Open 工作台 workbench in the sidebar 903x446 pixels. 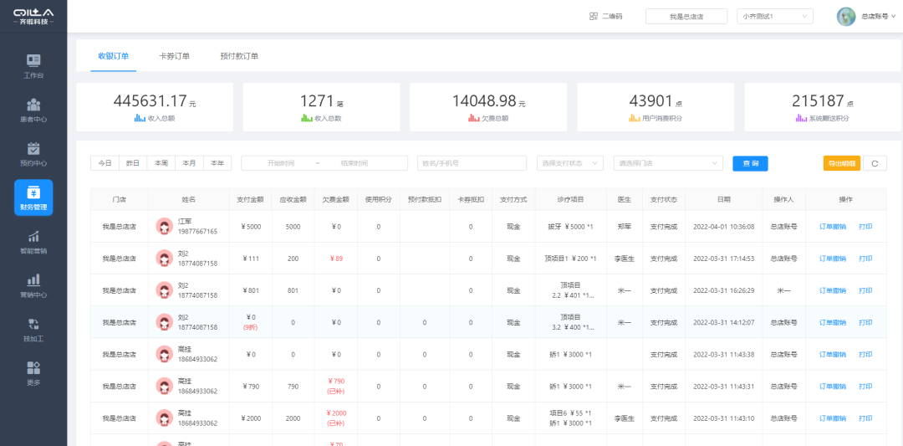pos(33,66)
